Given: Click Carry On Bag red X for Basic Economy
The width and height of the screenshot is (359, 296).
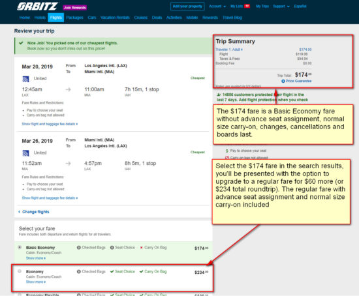Looking at the screenshot, I should pyautogui.click(x=142, y=248).
